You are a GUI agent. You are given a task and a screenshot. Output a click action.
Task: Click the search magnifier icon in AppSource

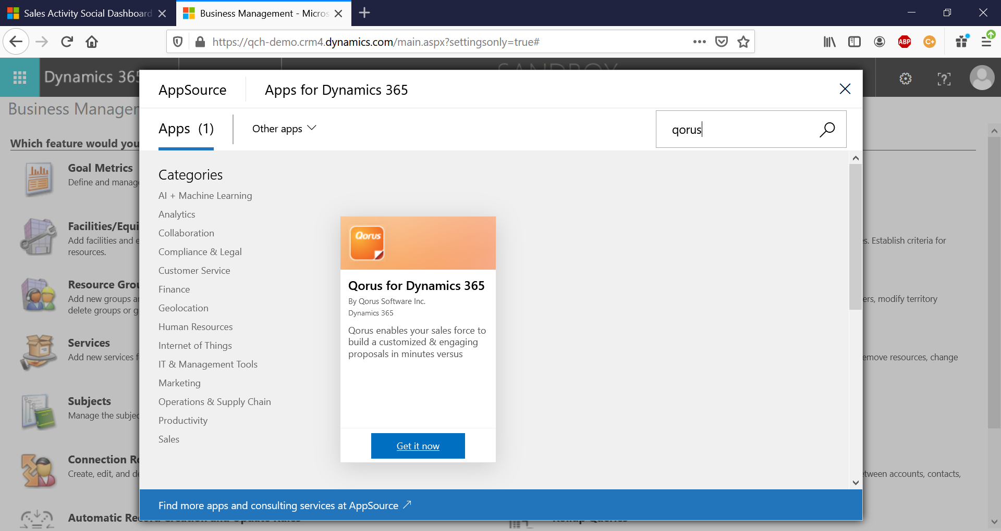pyautogui.click(x=827, y=129)
